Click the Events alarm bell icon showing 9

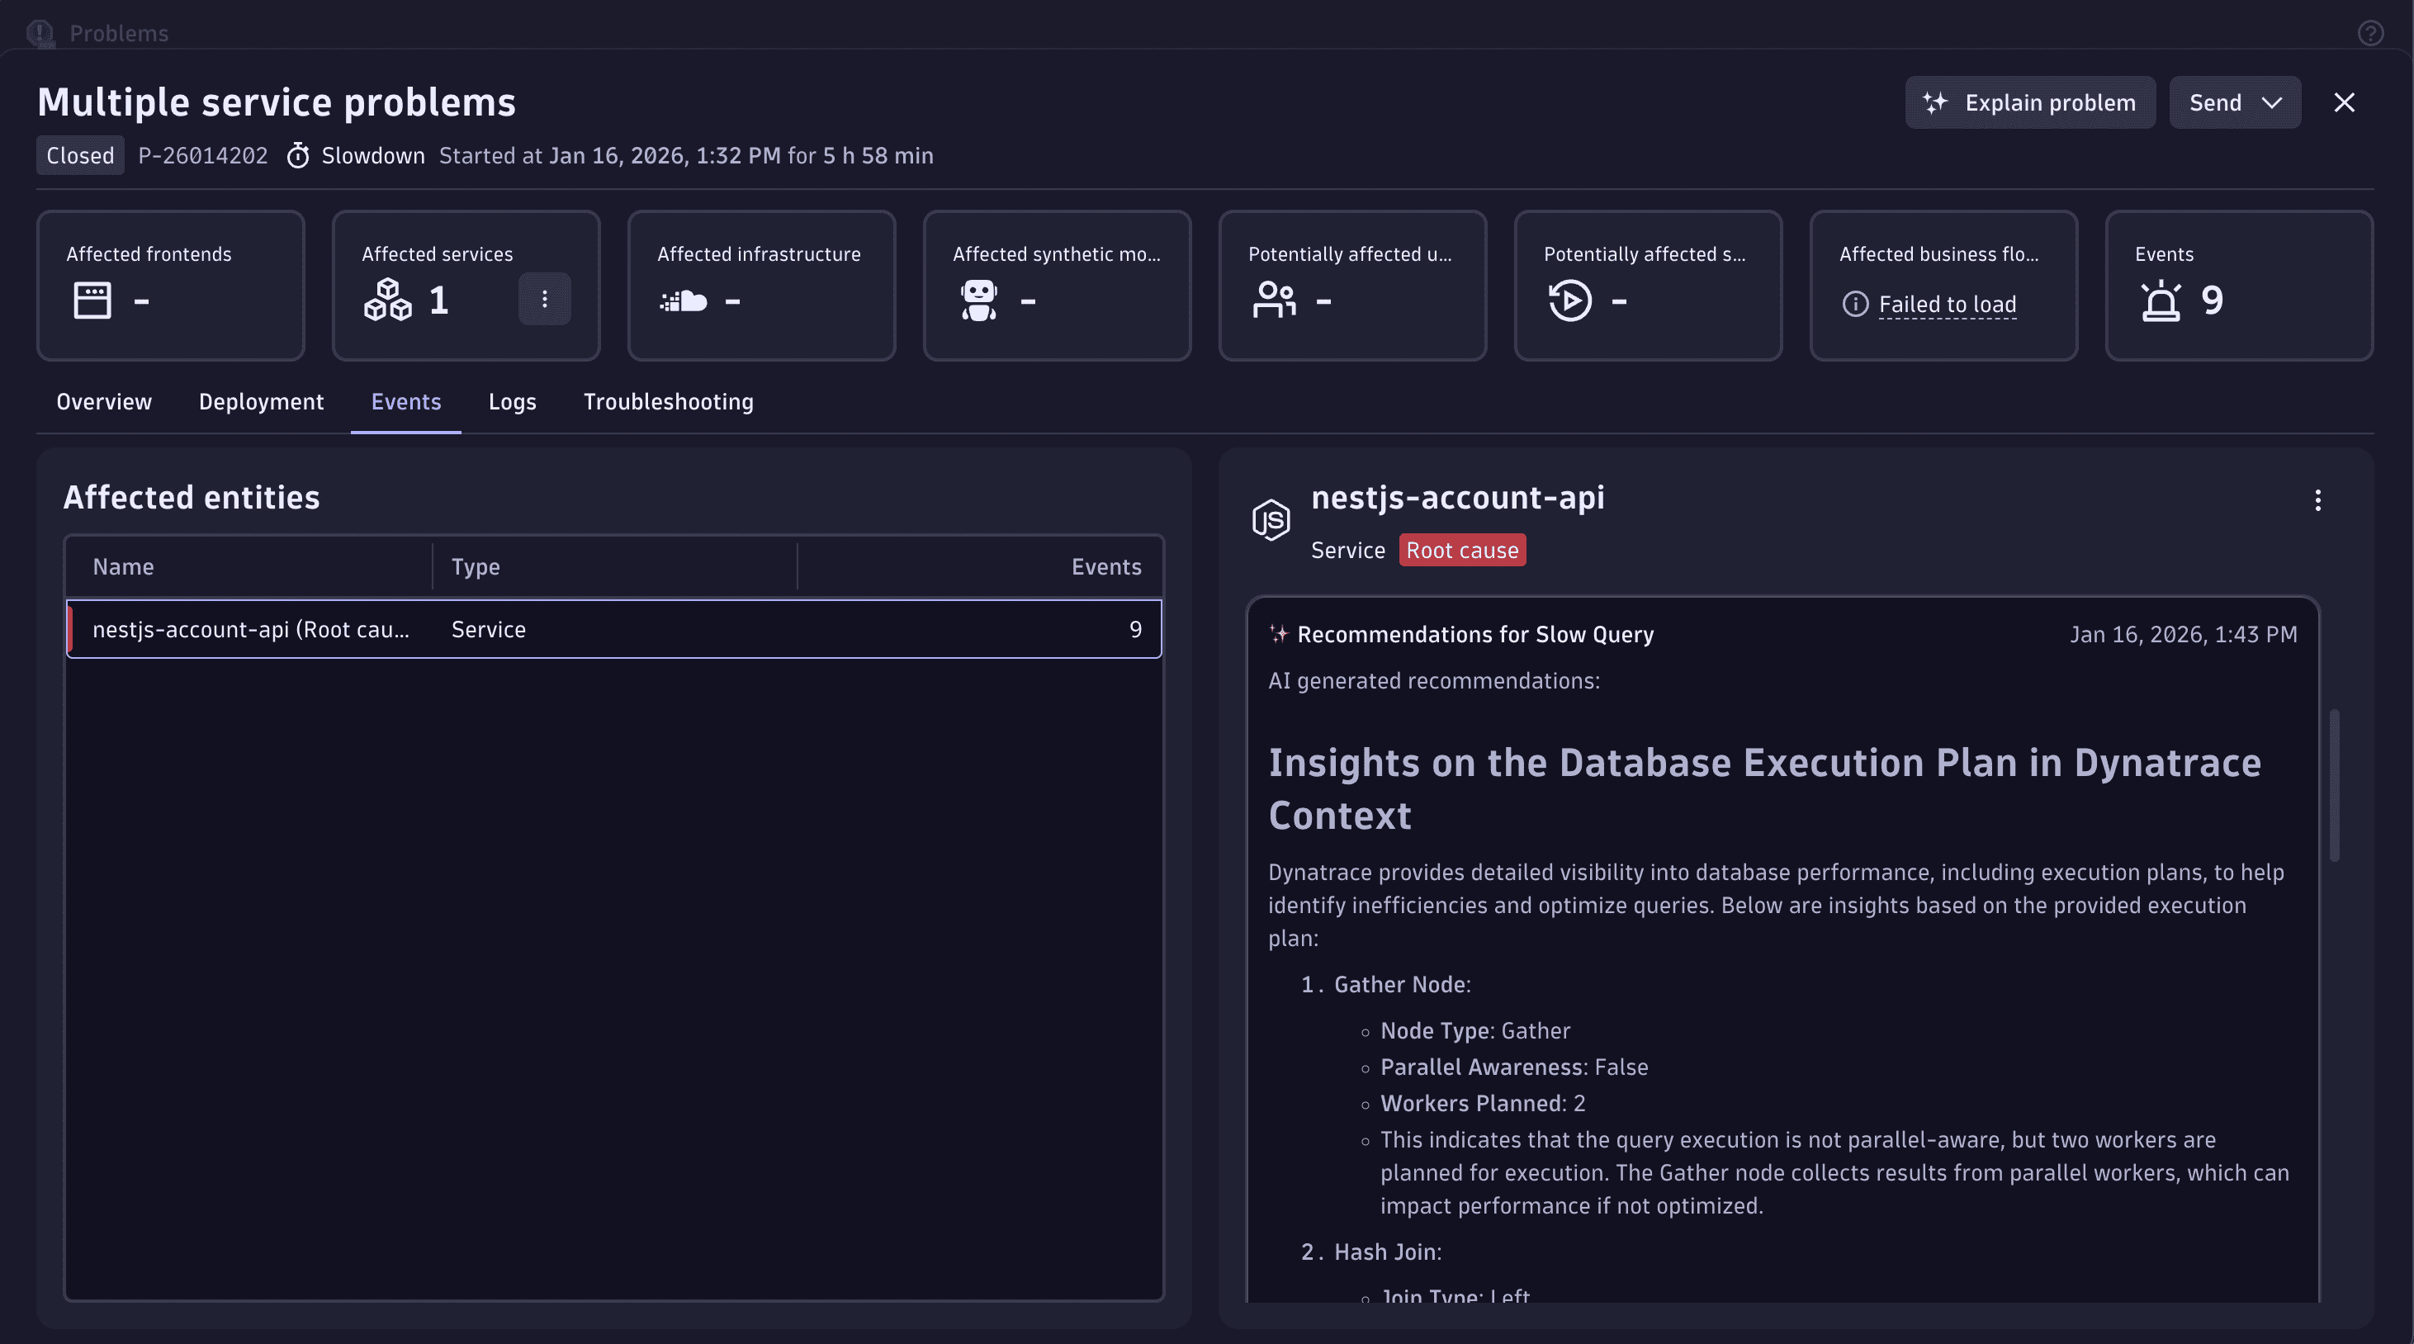[2162, 300]
